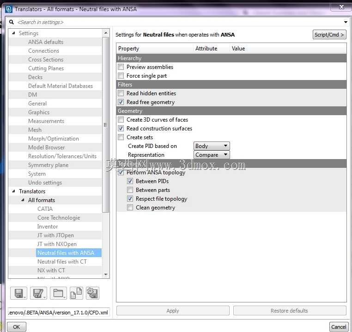Click the gear with disk settings icon
The image size is (352, 332).
92,293
